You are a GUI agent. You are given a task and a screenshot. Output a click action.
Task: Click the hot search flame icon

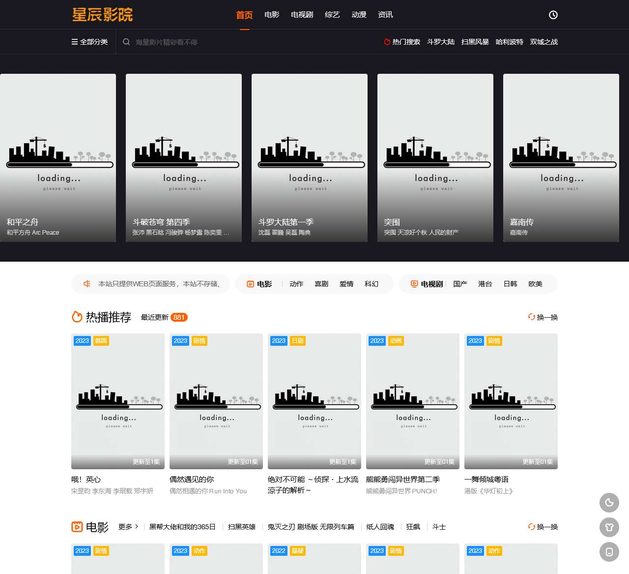[x=387, y=42]
